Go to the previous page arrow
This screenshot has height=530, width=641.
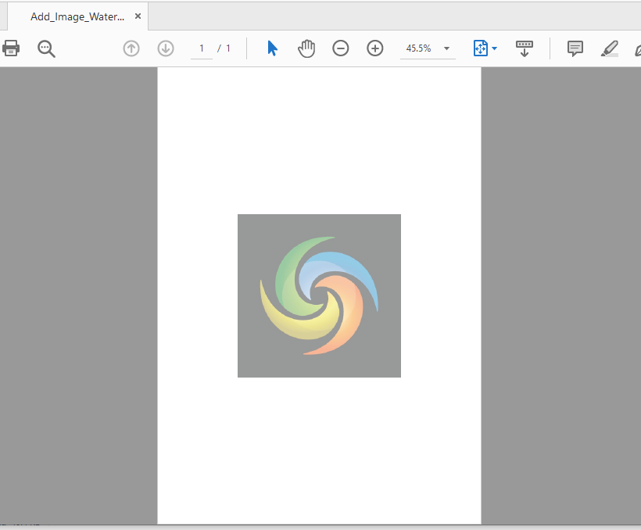point(131,48)
